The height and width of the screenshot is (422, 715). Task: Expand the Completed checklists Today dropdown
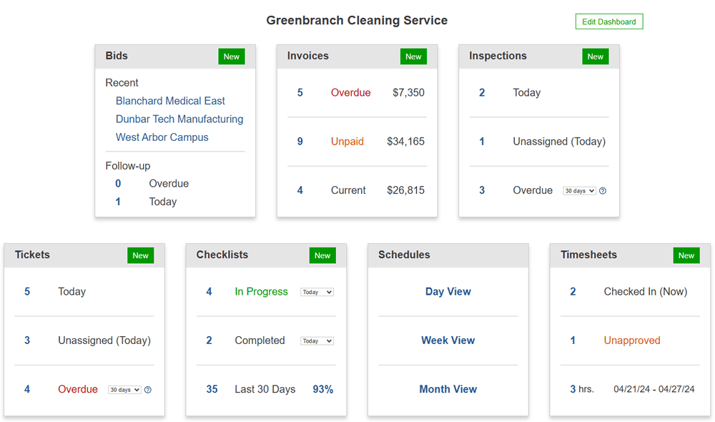317,341
